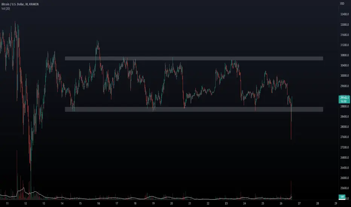Click date 12 on the time axis
The image size is (351, 207).
pos(26,203)
